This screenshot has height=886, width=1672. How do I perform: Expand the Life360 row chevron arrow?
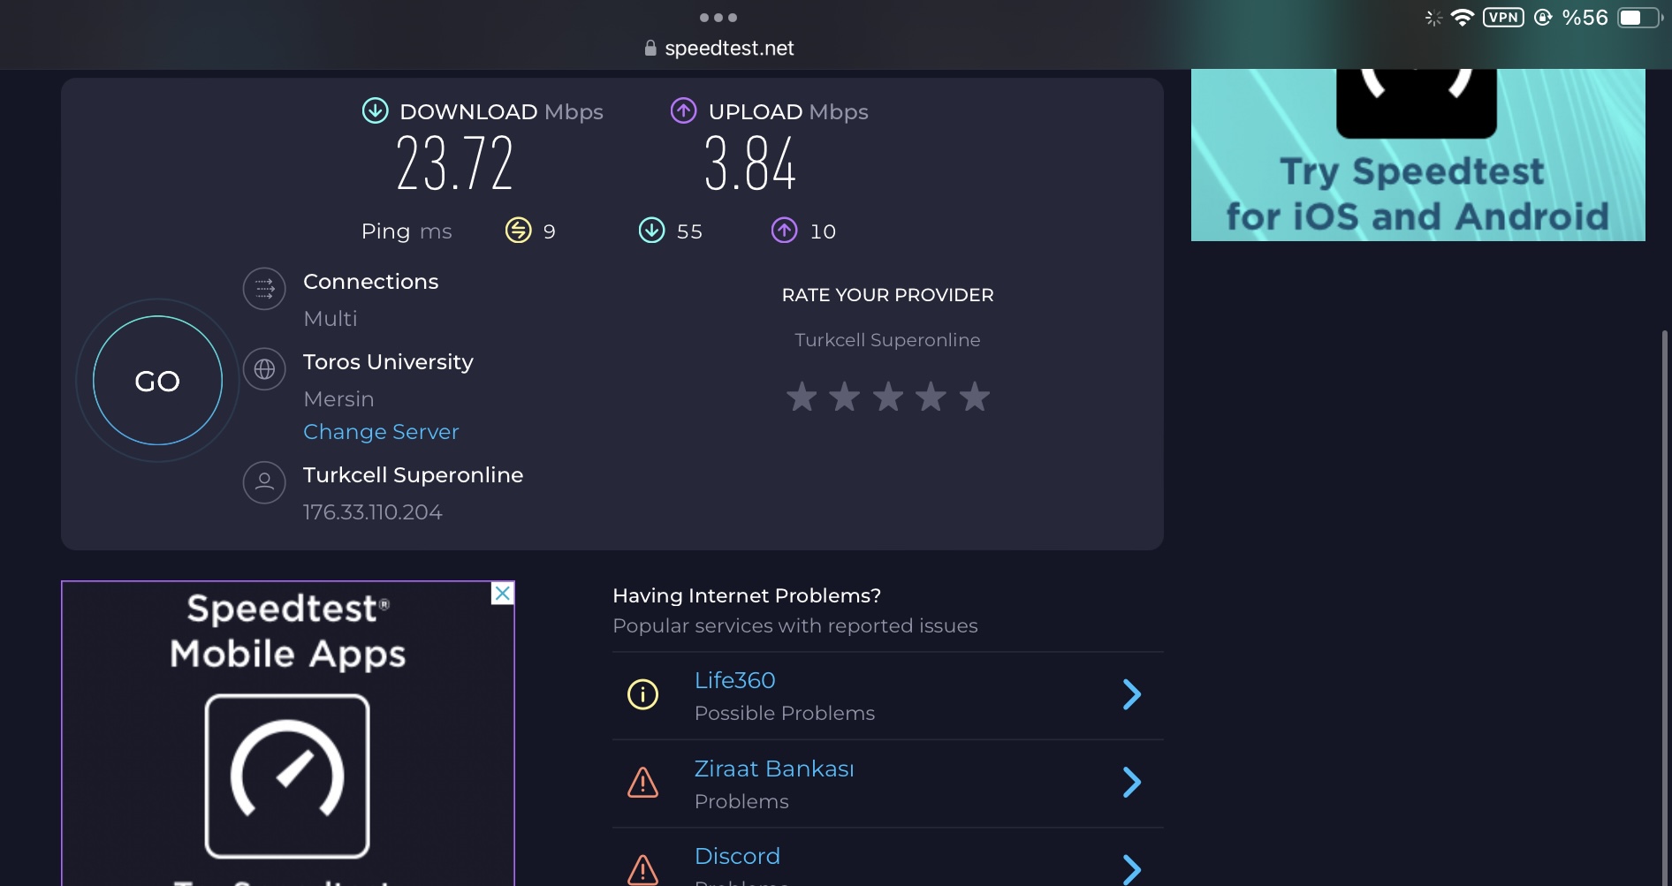pos(1131,694)
